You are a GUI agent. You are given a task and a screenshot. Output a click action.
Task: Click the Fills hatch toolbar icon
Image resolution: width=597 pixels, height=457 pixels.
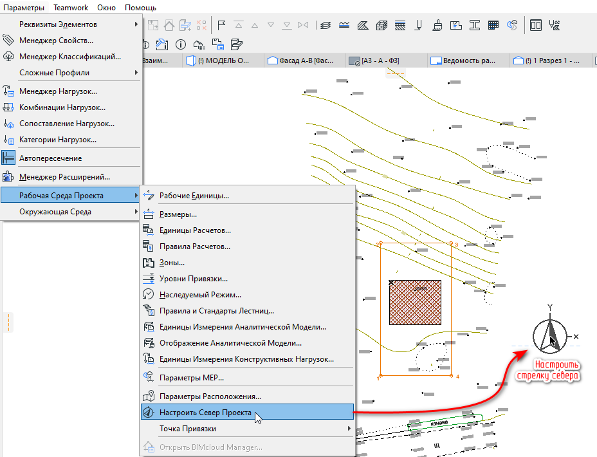[x=363, y=26]
